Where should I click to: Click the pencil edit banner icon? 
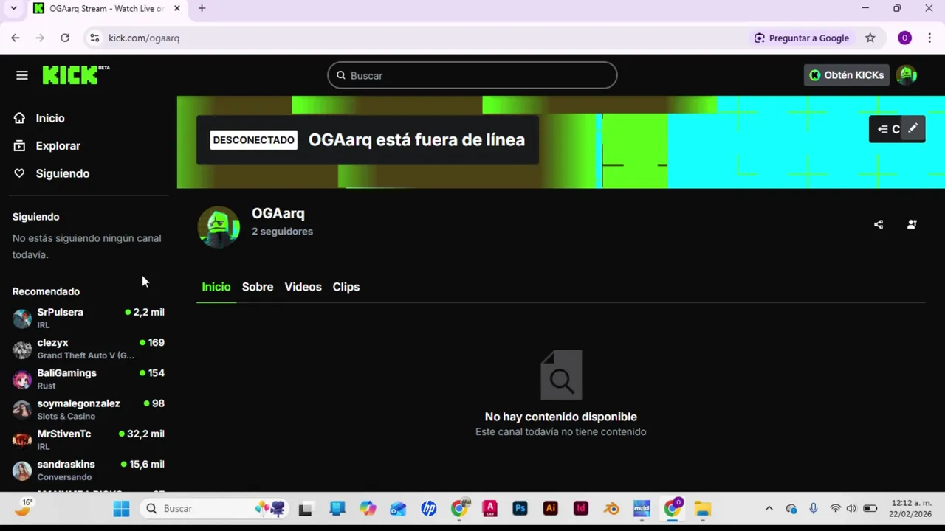pyautogui.click(x=913, y=128)
